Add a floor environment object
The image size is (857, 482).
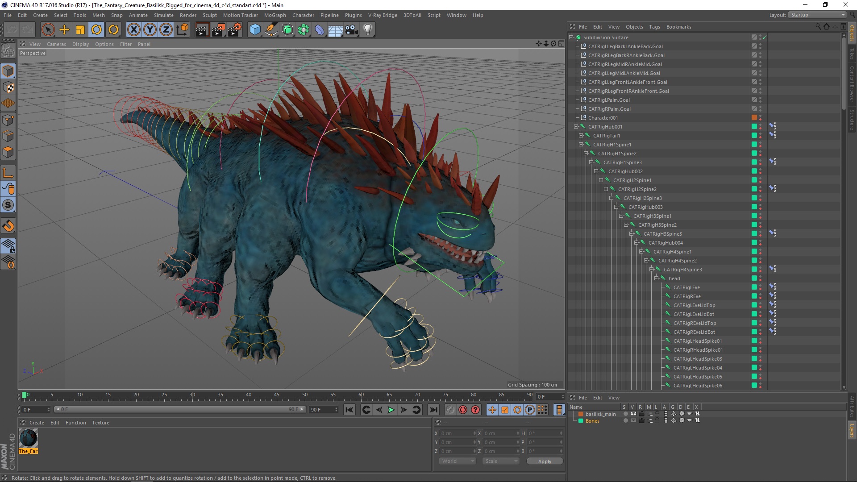[335, 30]
